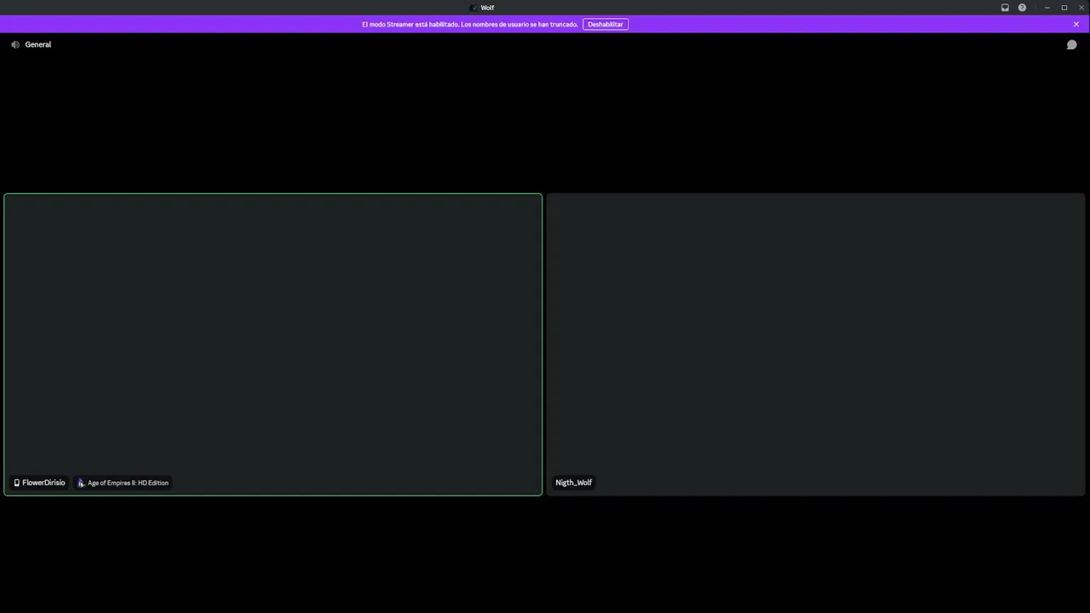This screenshot has height=613, width=1090.
Task: Open the Inbox icon in title bar
Action: pyautogui.click(x=1005, y=8)
